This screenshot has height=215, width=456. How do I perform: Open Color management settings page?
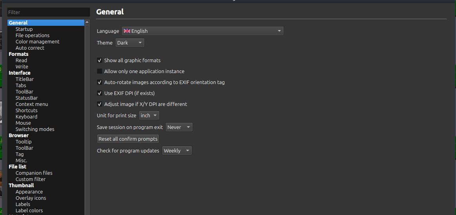click(x=37, y=41)
